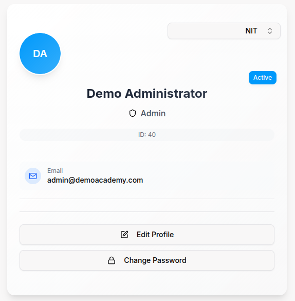The width and height of the screenshot is (295, 301).
Task: Click the padlock icon
Action: (x=112, y=260)
